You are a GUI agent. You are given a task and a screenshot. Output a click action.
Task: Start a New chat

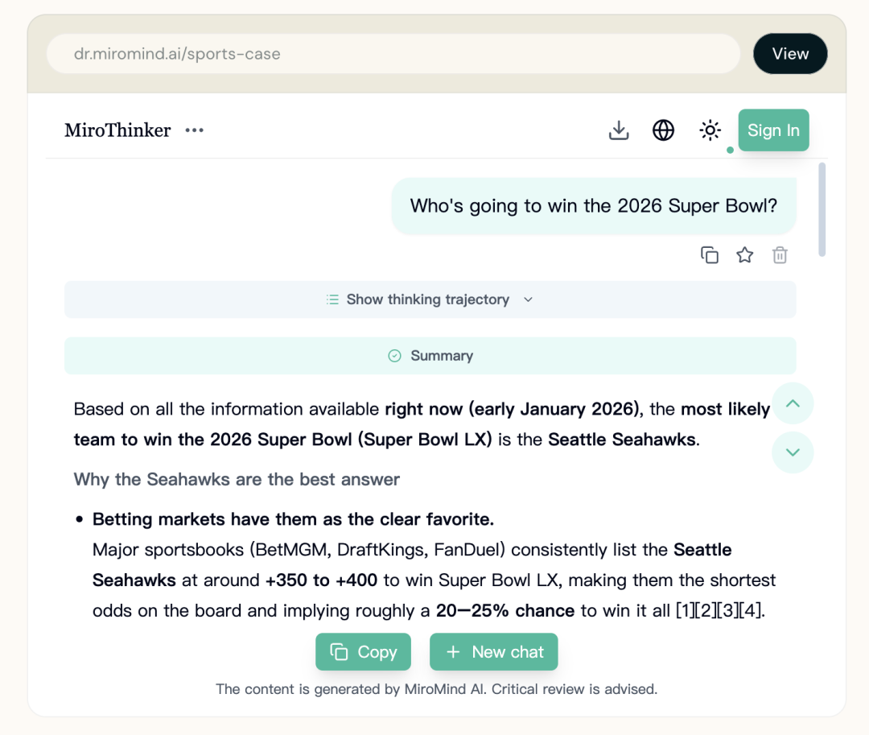(x=493, y=652)
